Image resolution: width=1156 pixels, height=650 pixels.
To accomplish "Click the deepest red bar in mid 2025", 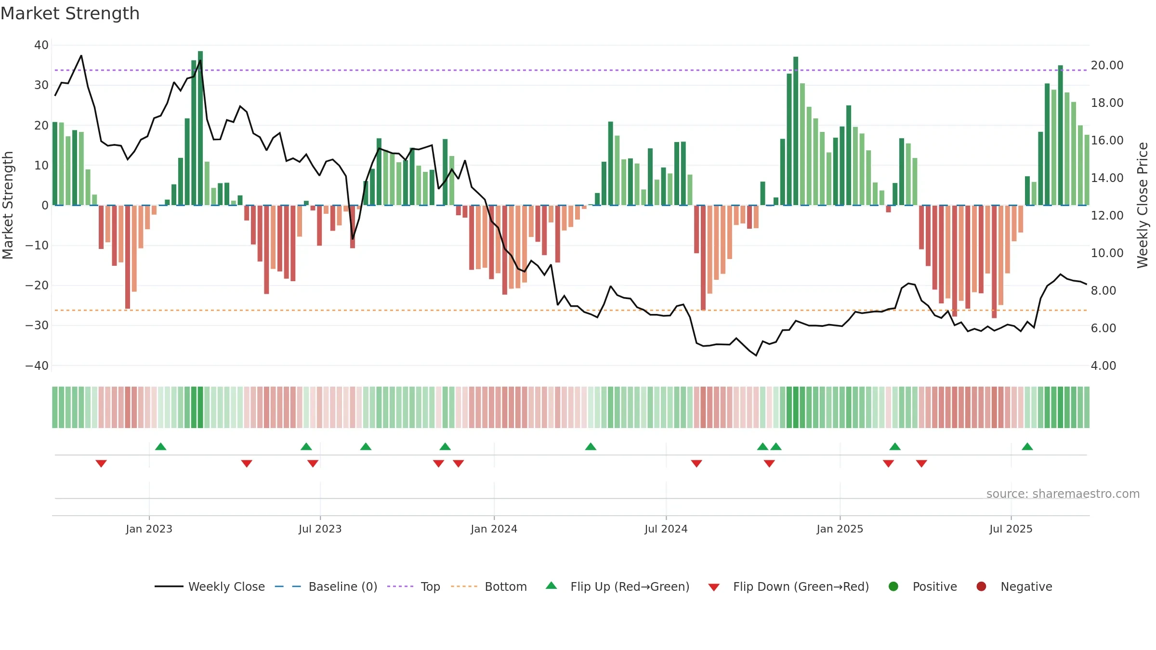I will tap(994, 261).
